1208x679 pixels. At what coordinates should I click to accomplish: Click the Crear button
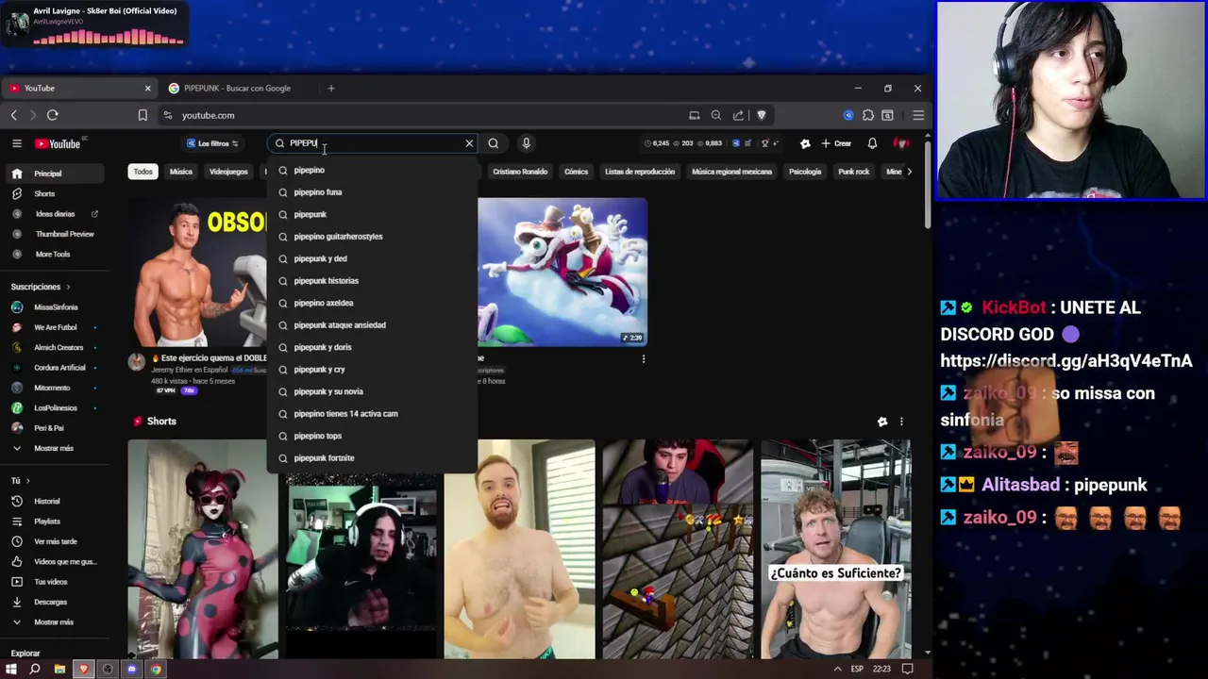tap(836, 143)
